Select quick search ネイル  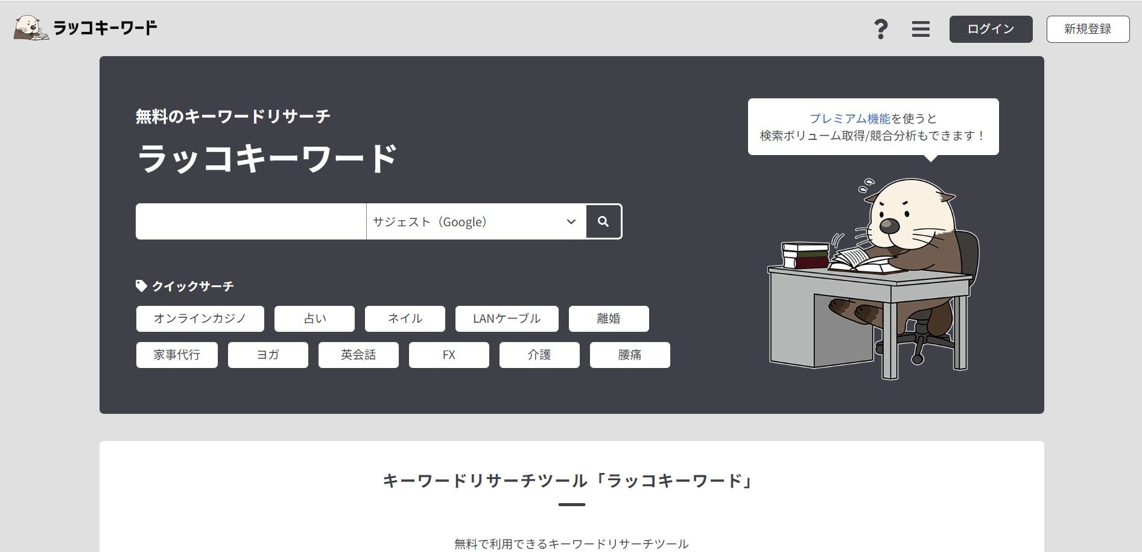[405, 319]
